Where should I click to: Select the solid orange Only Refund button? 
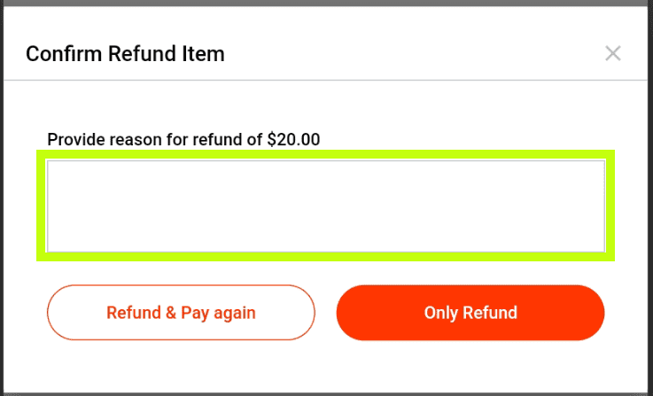(470, 313)
